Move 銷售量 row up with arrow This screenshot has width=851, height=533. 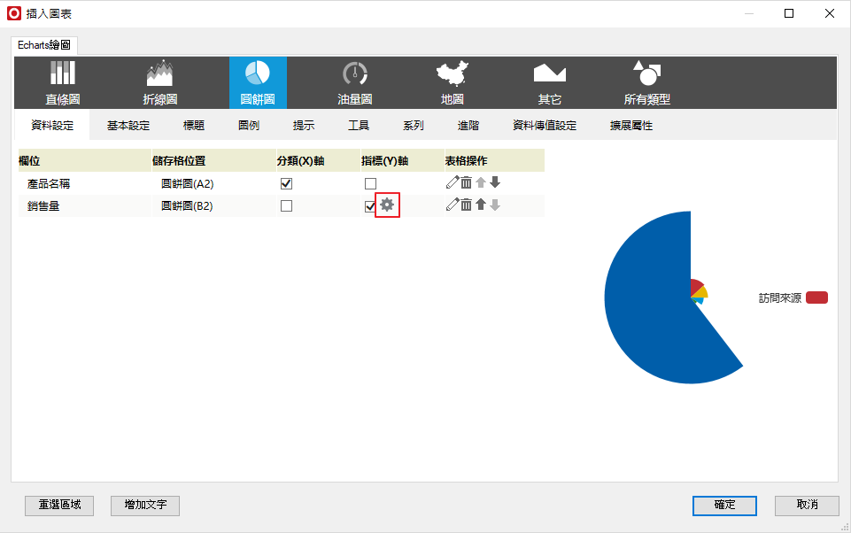click(480, 205)
